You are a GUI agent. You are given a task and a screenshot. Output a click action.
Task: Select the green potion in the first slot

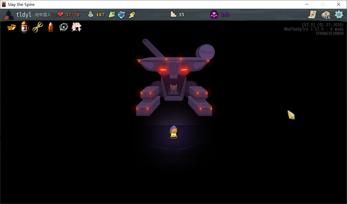click(x=112, y=15)
